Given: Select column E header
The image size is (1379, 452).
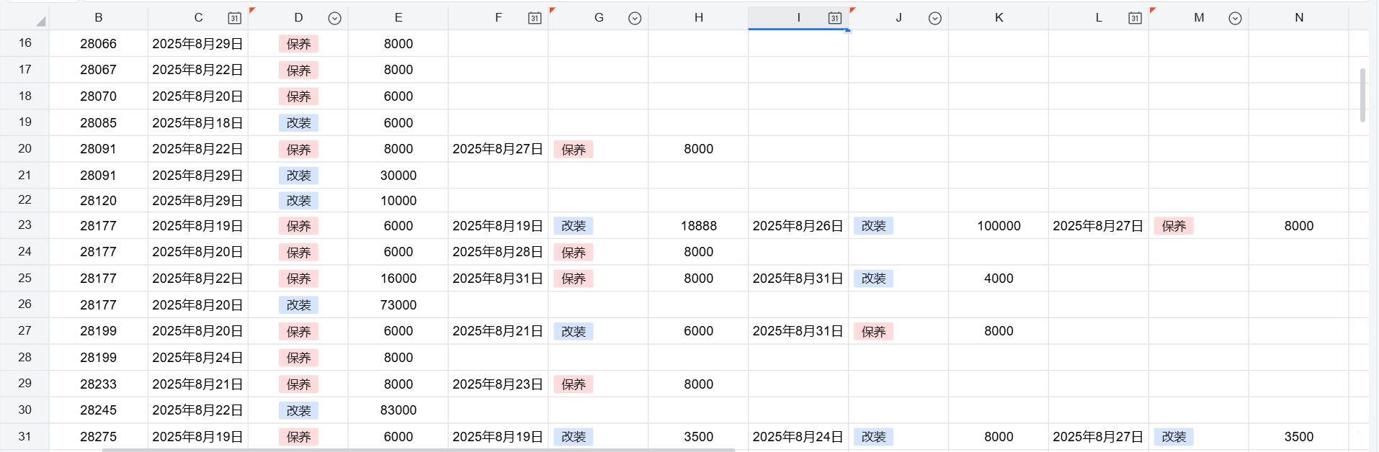Looking at the screenshot, I should [398, 17].
